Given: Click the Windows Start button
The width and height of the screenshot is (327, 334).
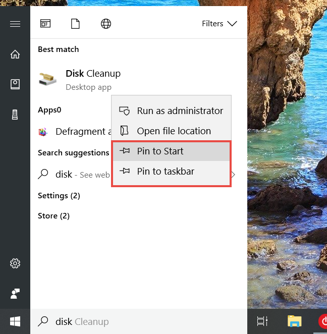Looking at the screenshot, I should (15, 321).
